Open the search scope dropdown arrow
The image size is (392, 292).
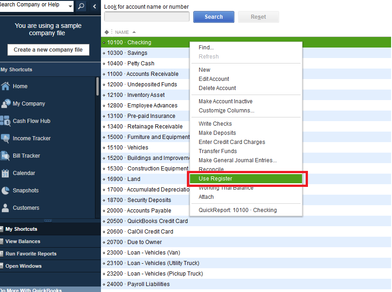tap(70, 6)
